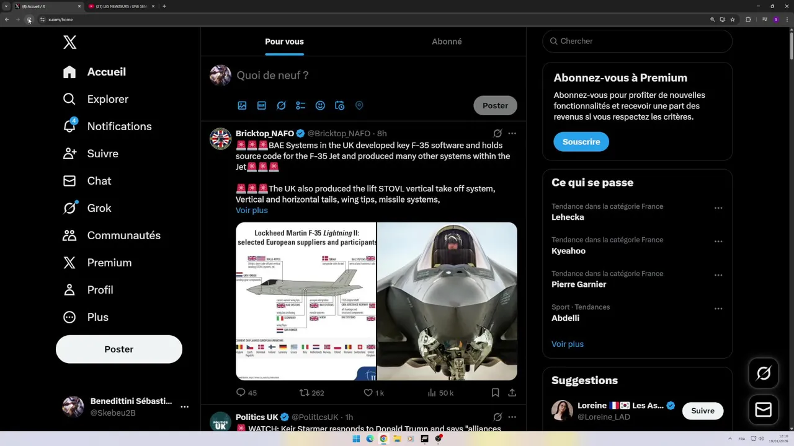Open options for Lehecka trend
The width and height of the screenshot is (794, 446).
[718, 208]
